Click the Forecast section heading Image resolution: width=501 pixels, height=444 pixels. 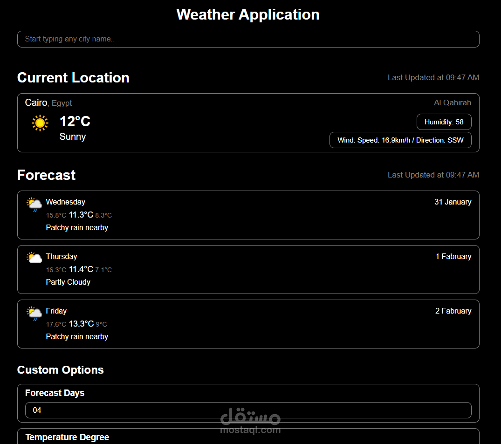click(x=46, y=175)
